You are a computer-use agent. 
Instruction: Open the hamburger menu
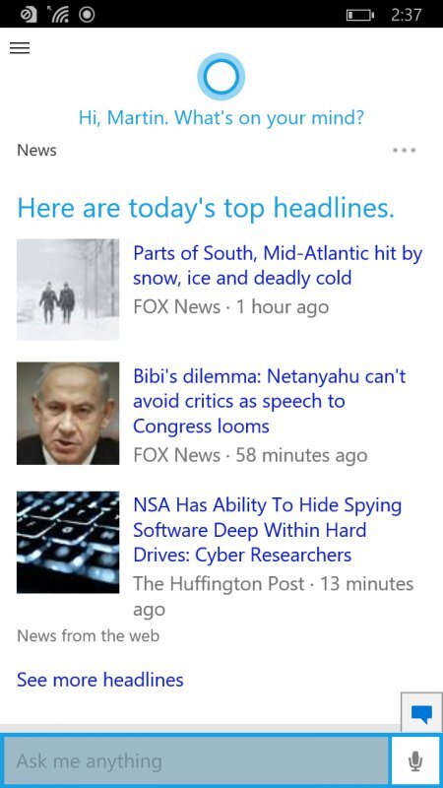(20, 47)
